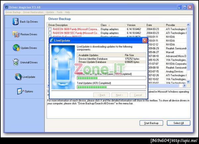Click the Options sidebar label

click(29, 91)
